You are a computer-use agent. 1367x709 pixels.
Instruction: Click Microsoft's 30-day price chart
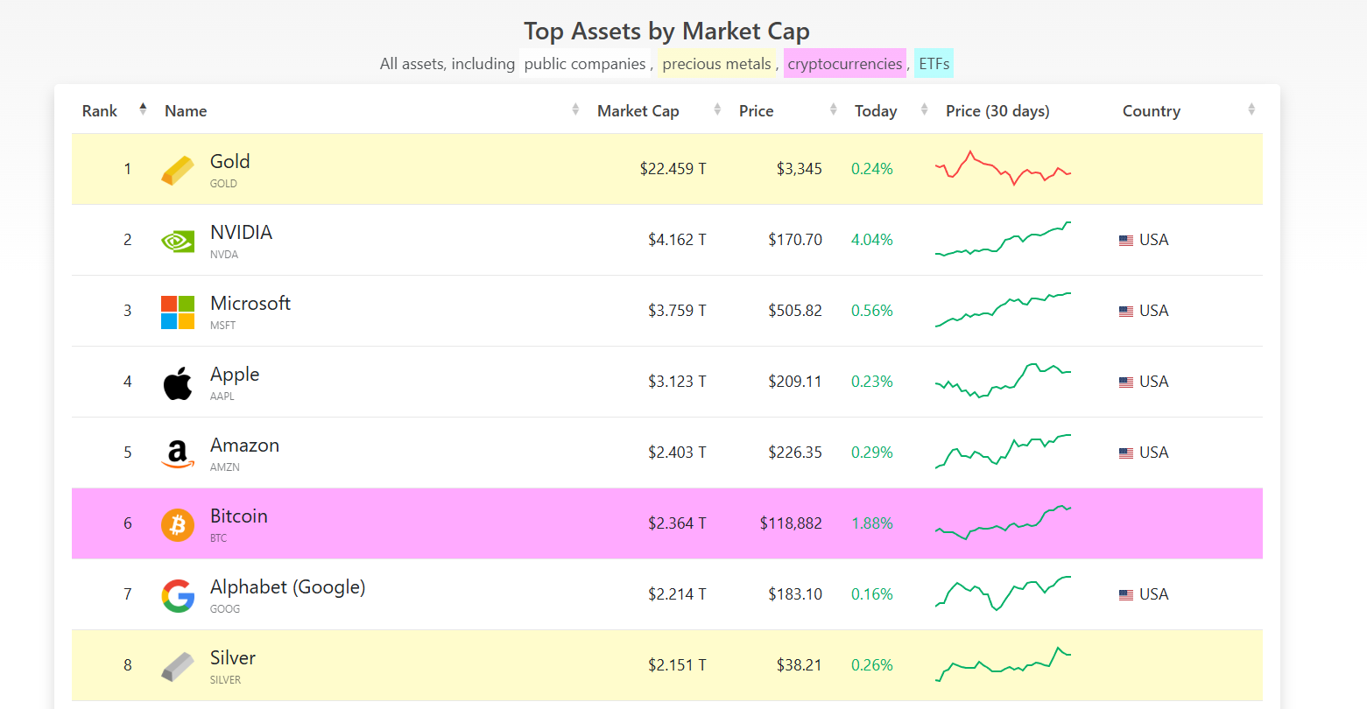point(1004,310)
